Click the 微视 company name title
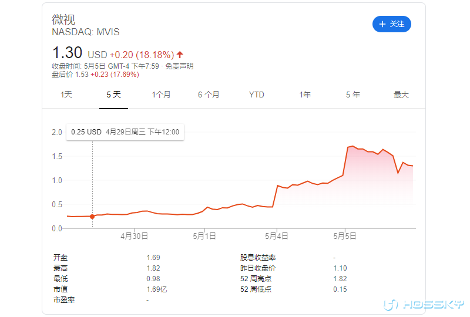Image resolution: width=470 pixels, height=317 pixels. tap(63, 20)
